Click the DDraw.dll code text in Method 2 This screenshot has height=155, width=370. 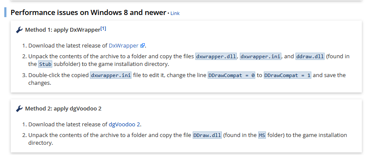pyautogui.click(x=207, y=135)
